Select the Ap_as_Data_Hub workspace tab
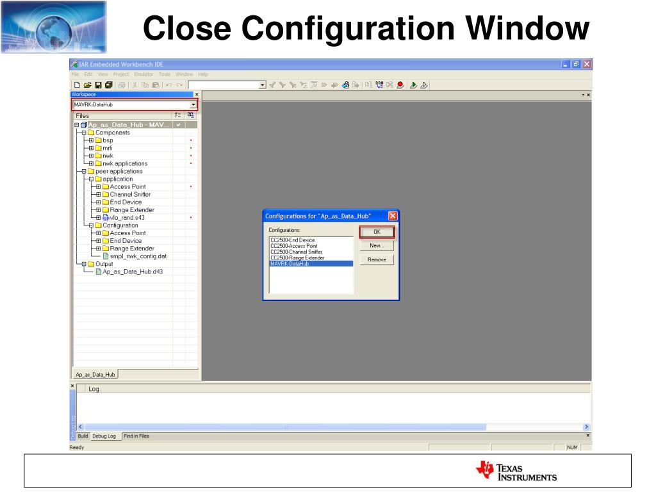 coord(95,374)
